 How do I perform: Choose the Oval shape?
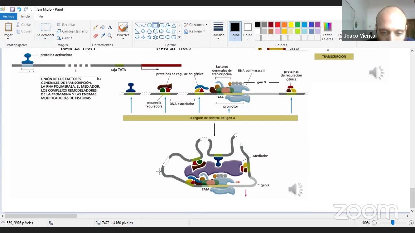[x=149, y=25]
